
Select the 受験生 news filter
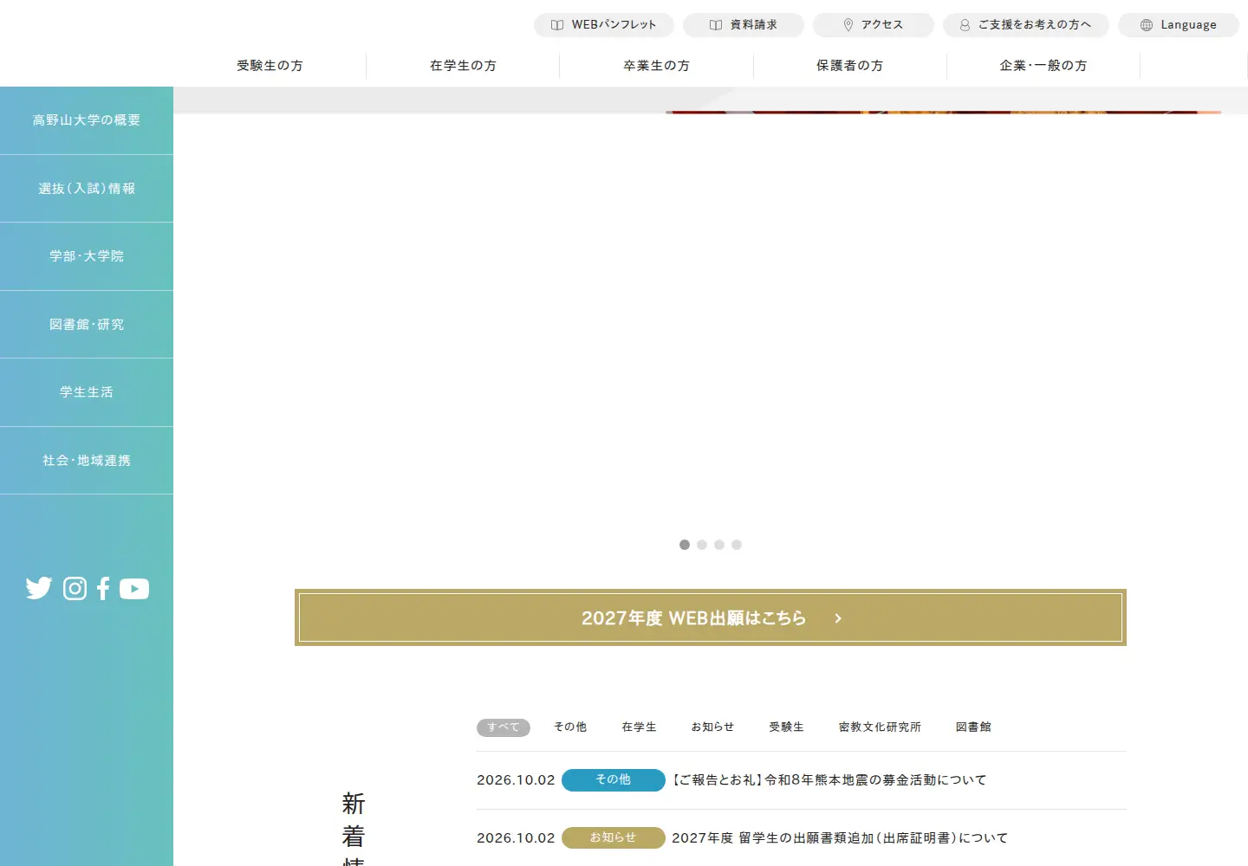pyautogui.click(x=786, y=727)
